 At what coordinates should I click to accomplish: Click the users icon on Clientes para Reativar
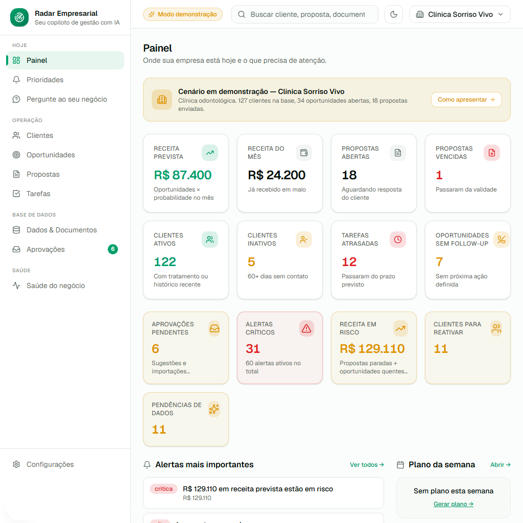click(x=496, y=328)
